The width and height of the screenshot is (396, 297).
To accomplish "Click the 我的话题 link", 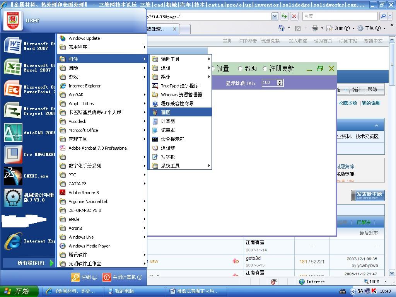I will coord(371,103).
